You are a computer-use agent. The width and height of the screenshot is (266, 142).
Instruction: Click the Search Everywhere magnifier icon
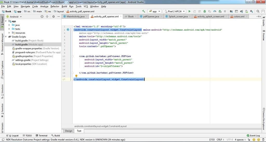point(258,11)
